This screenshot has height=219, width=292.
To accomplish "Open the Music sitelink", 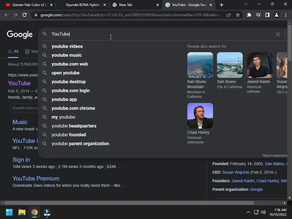I will tap(20, 122).
